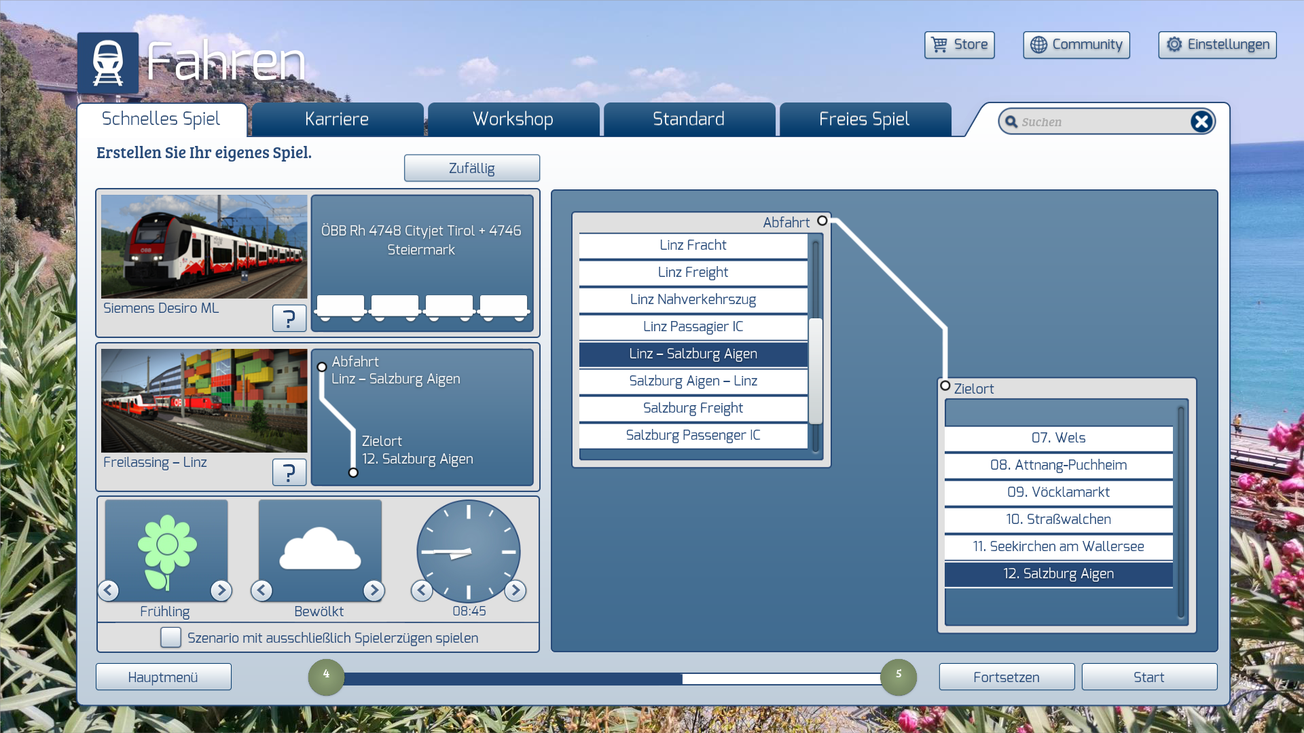Select Linz Passagier IC departure
The height and width of the screenshot is (733, 1304).
click(x=693, y=326)
